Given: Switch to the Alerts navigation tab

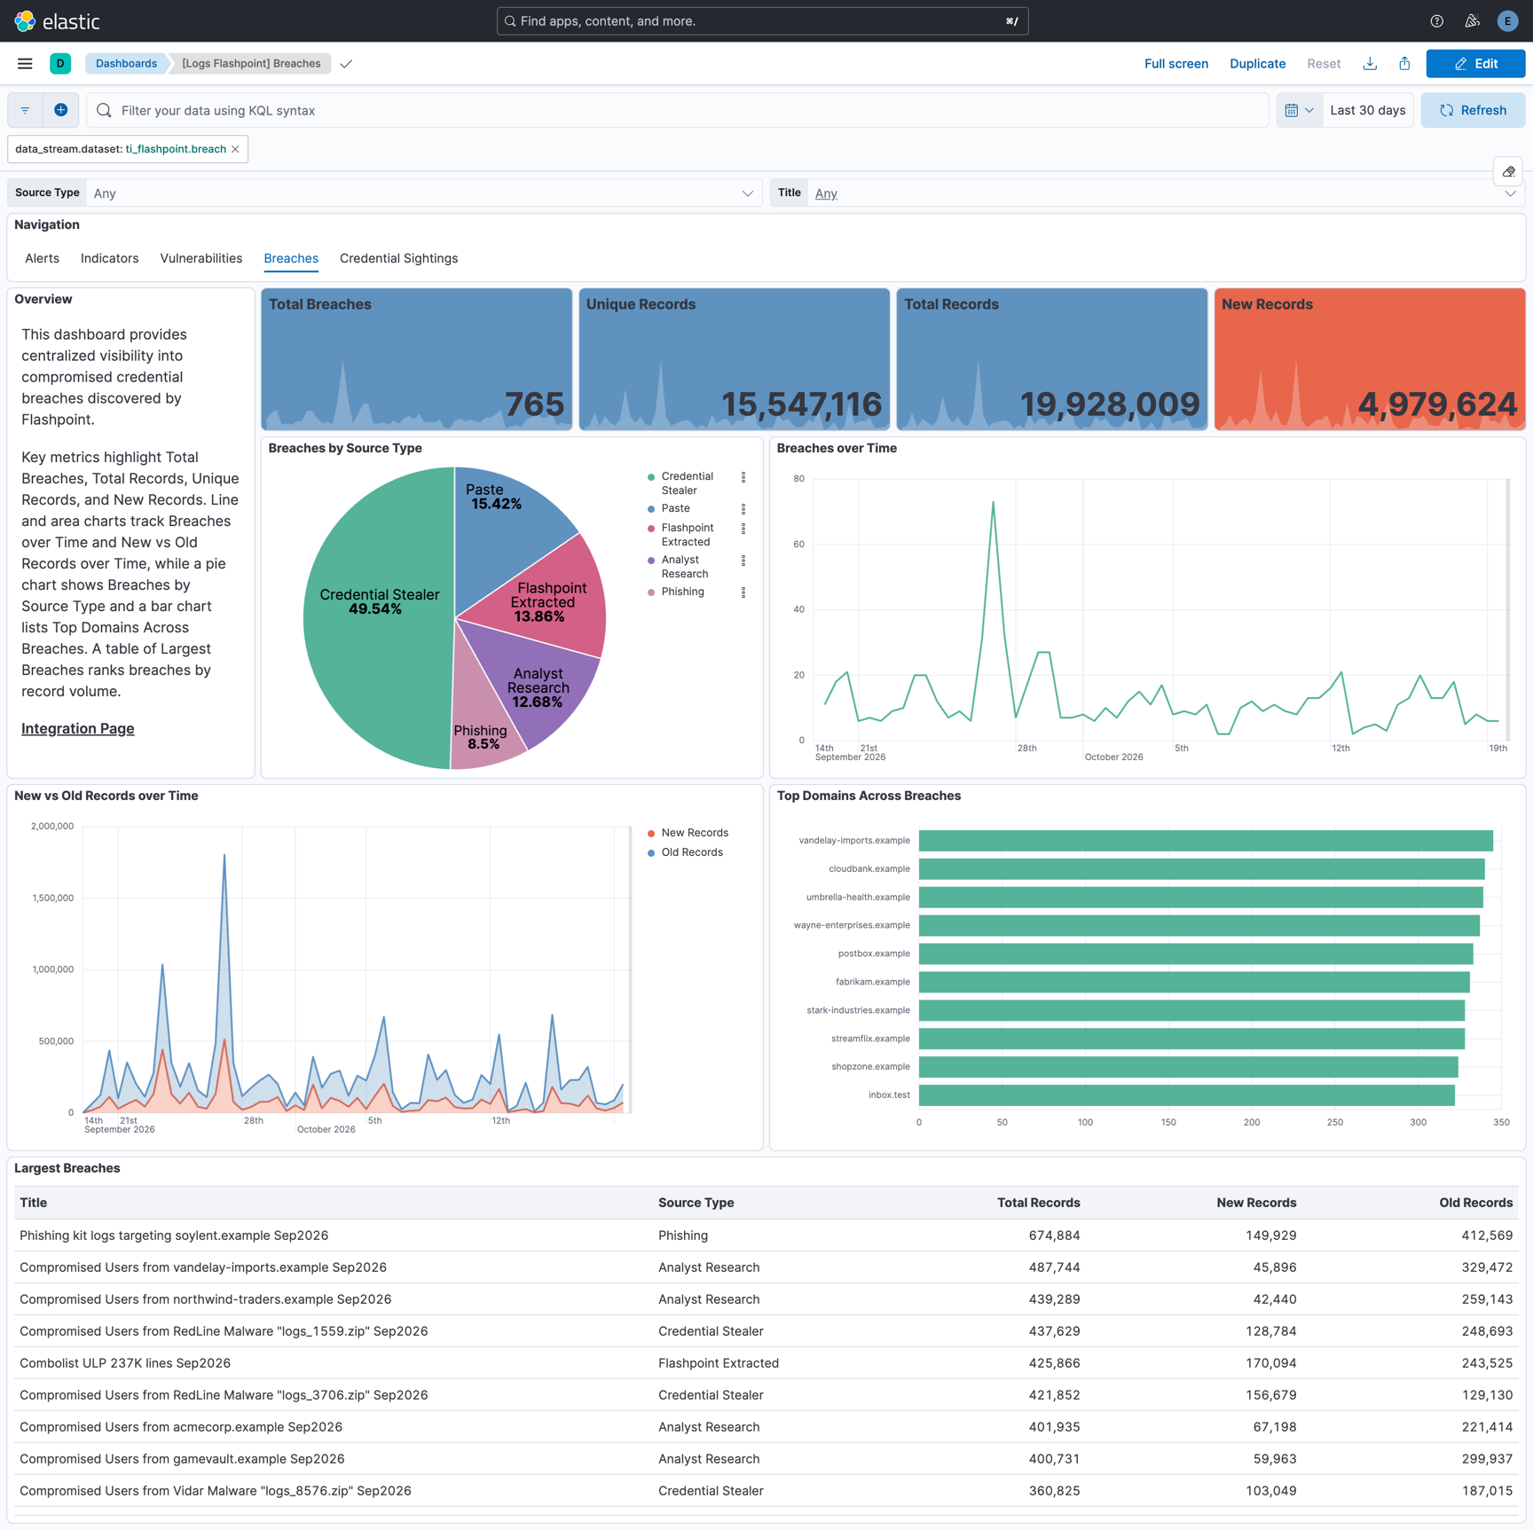Looking at the screenshot, I should click(42, 258).
